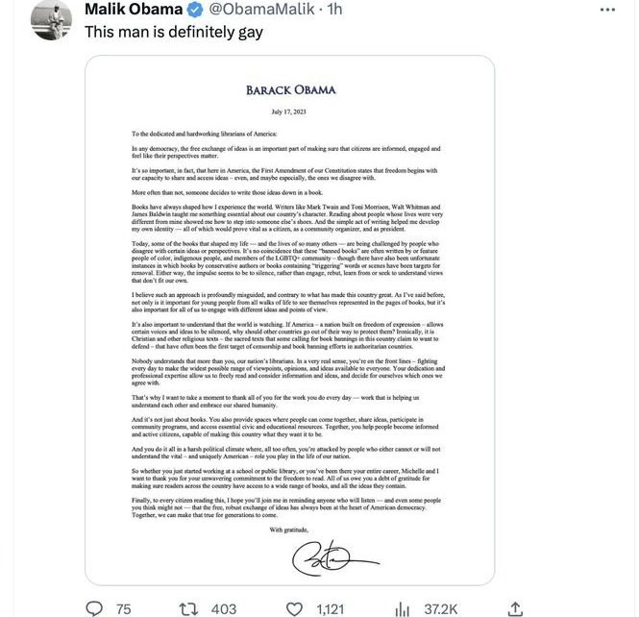Click the July 17, 2023 date line
The width and height of the screenshot is (639, 617).
tap(290, 112)
